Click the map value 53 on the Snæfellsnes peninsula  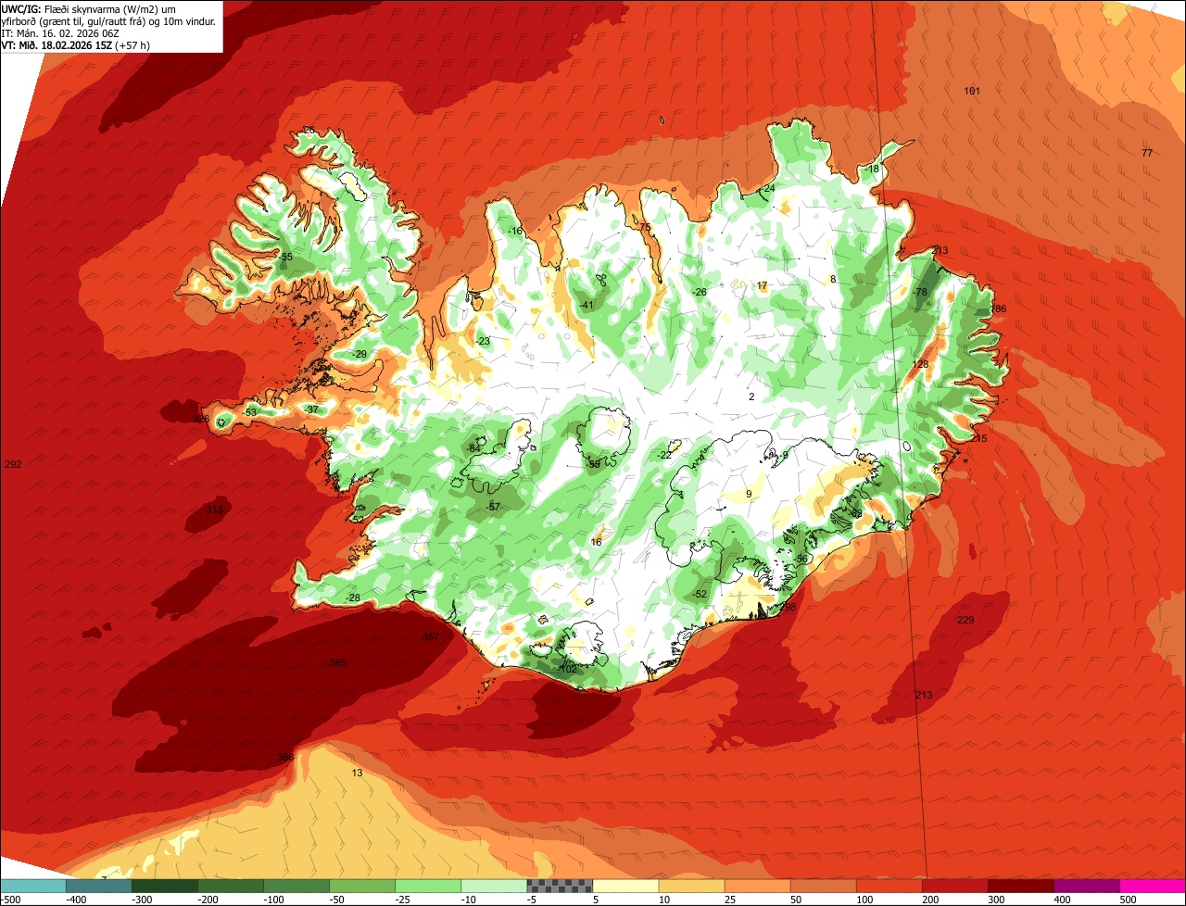[x=251, y=412]
